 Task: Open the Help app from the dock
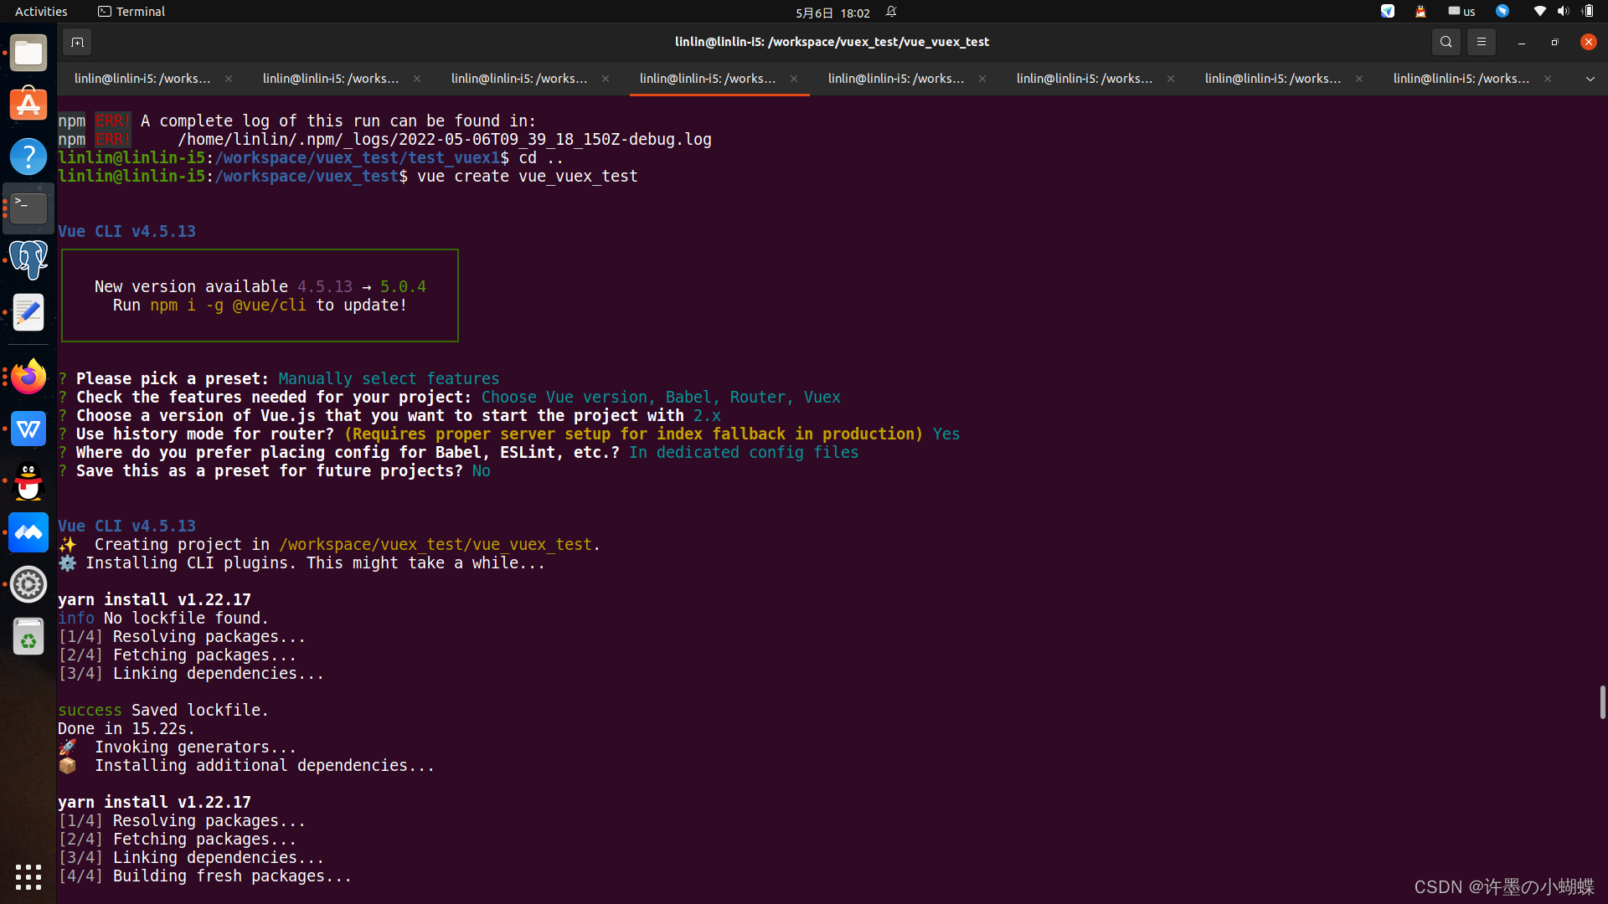coord(28,157)
